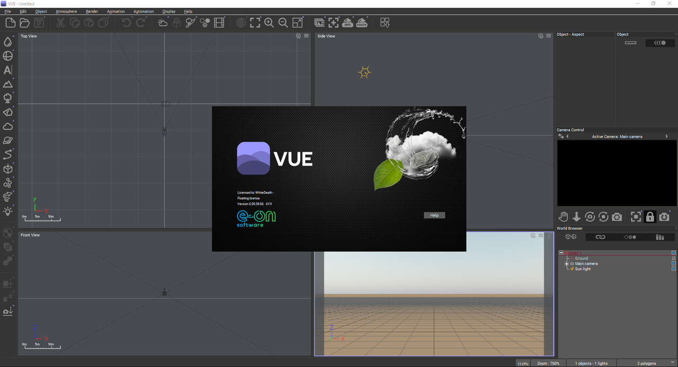The height and width of the screenshot is (367, 678).
Task: Open the Automation menu
Action: (x=144, y=11)
